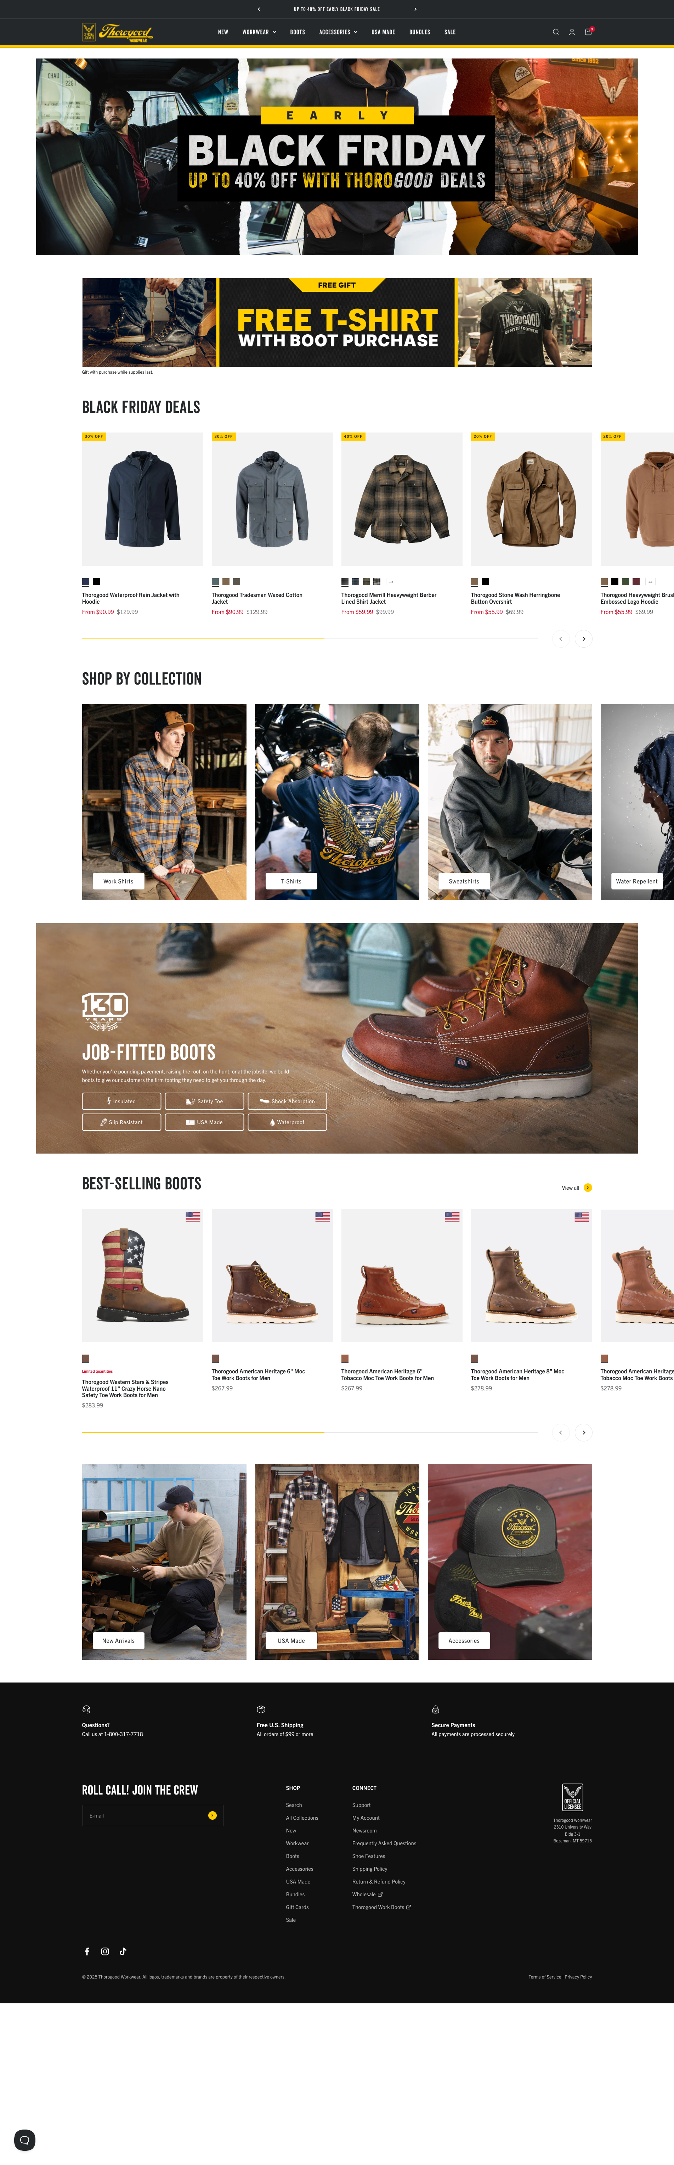The width and height of the screenshot is (674, 2165).
Task: Show next announcement bar message
Action: 415,9
